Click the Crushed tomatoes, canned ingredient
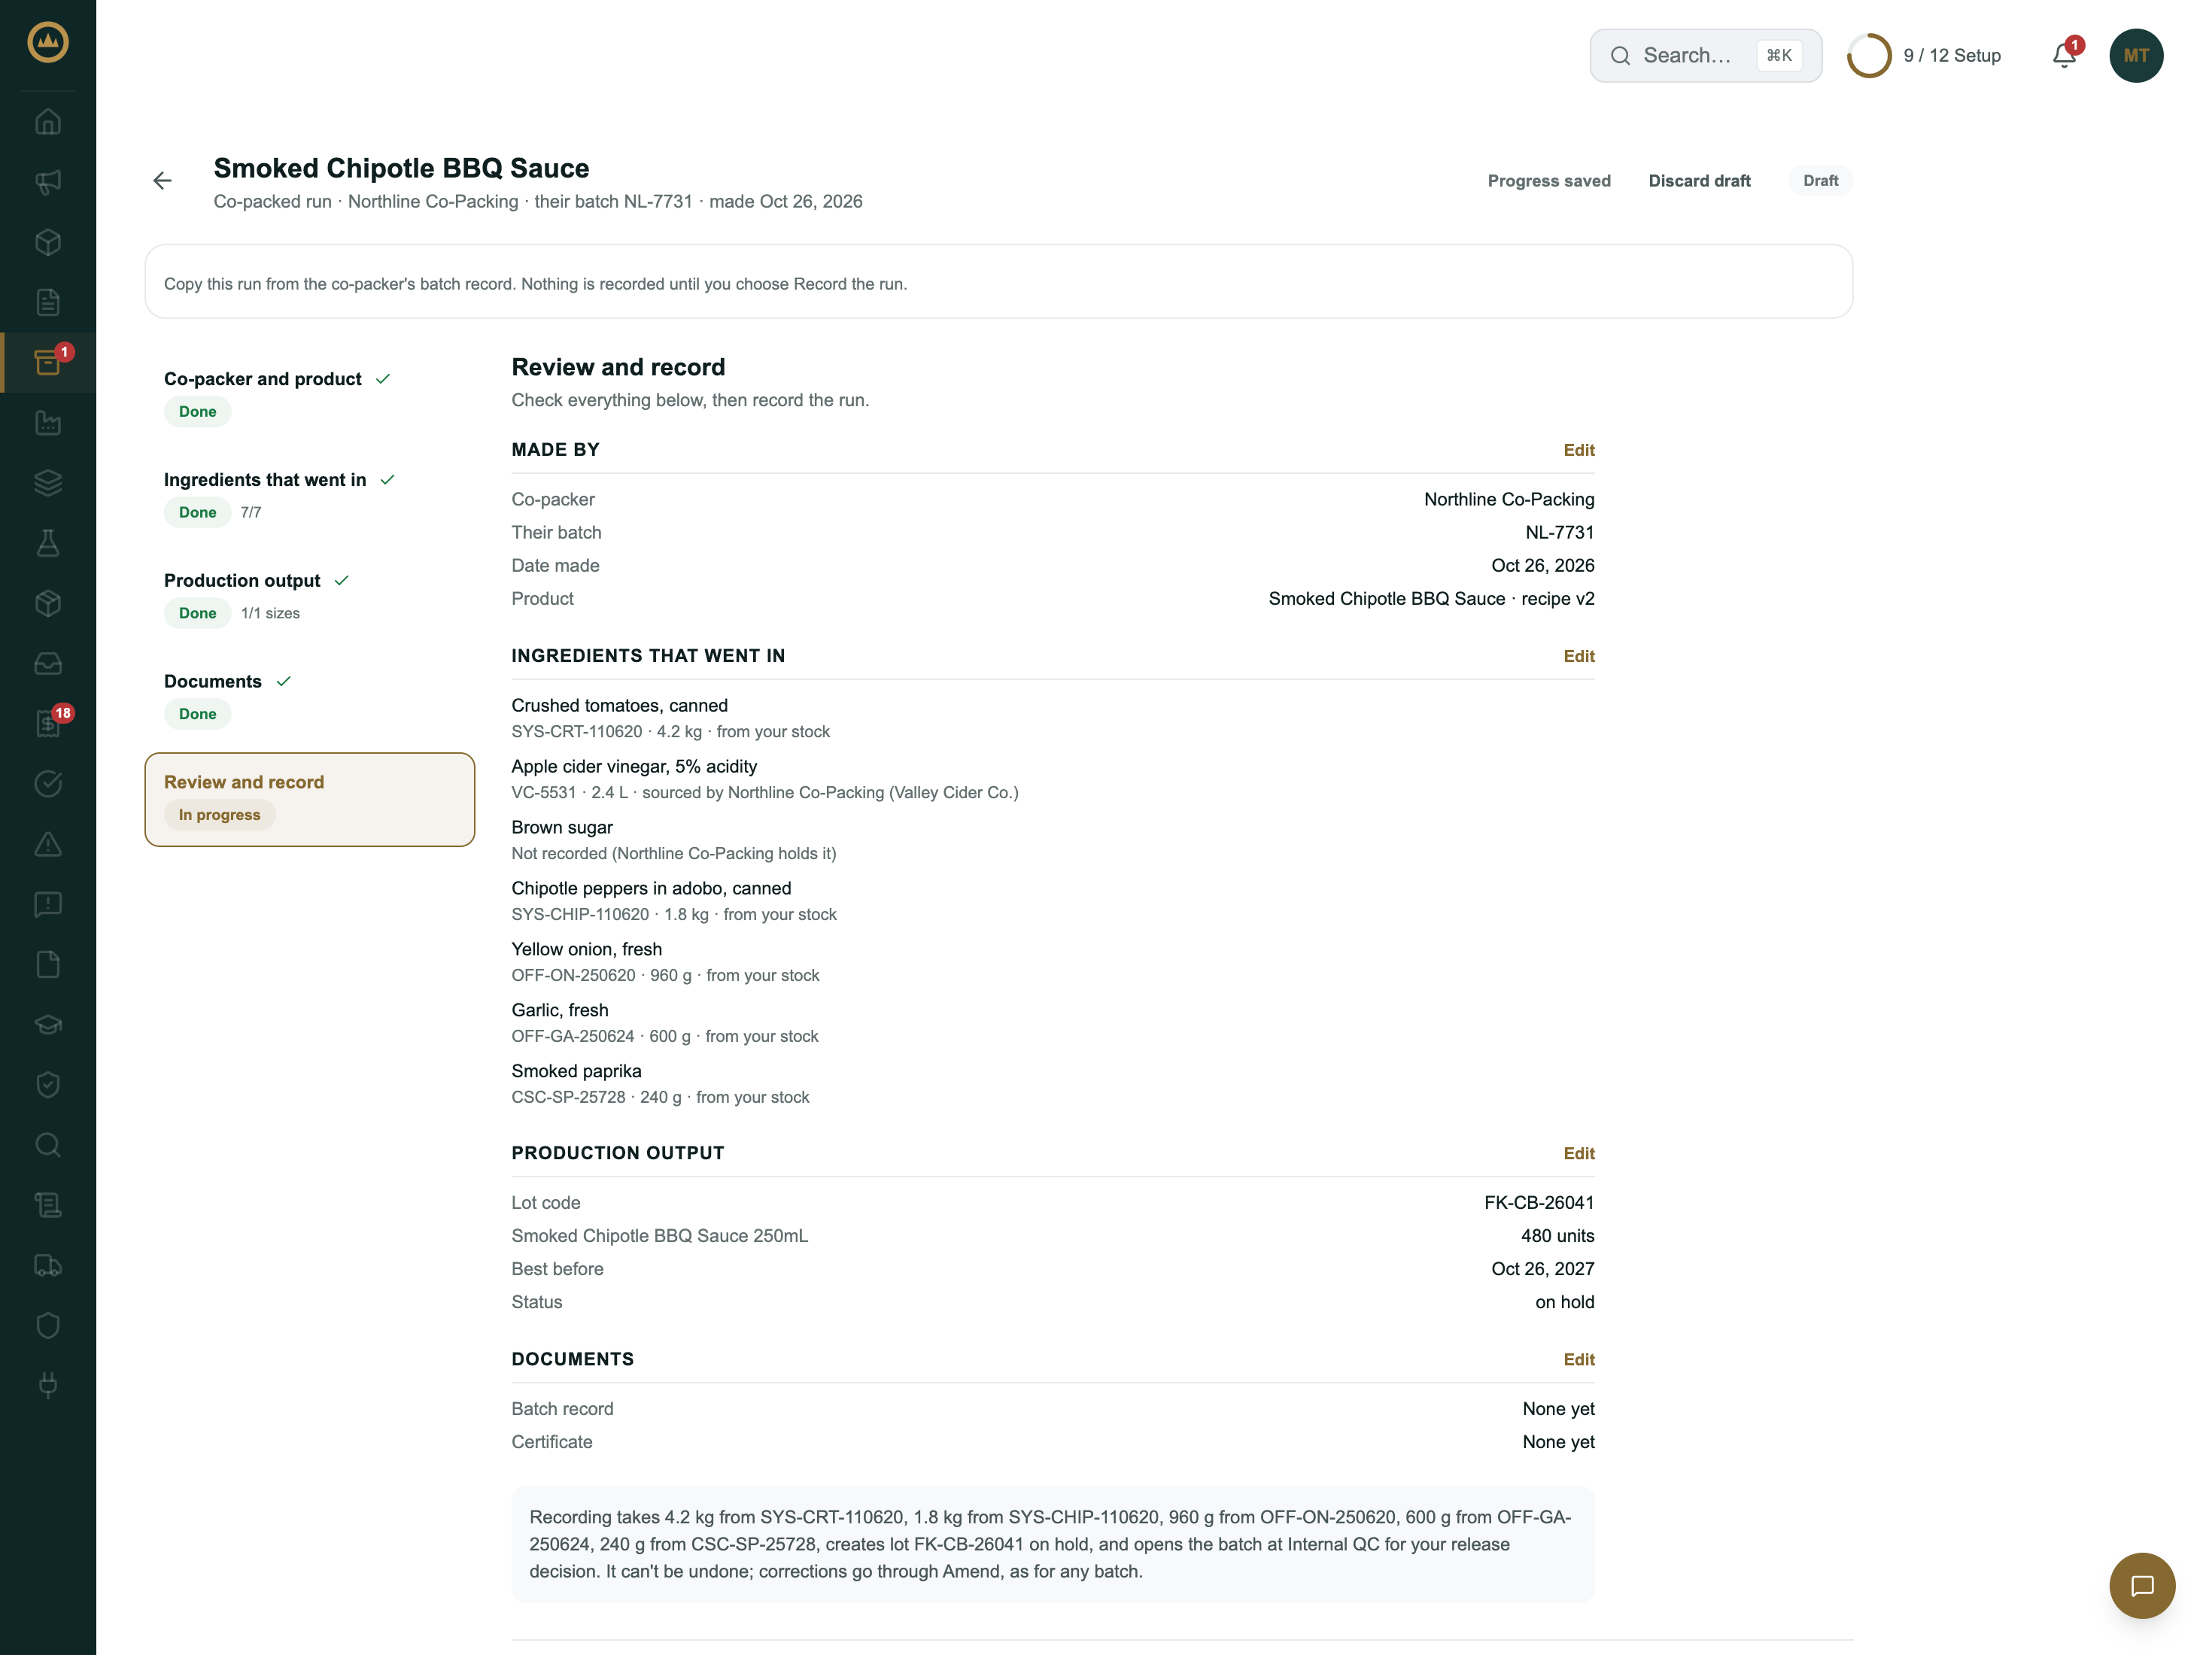Image resolution: width=2212 pixels, height=1655 pixels. [1052, 718]
